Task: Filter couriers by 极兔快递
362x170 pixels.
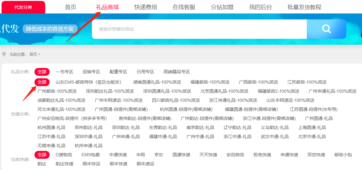Action: pos(262,155)
